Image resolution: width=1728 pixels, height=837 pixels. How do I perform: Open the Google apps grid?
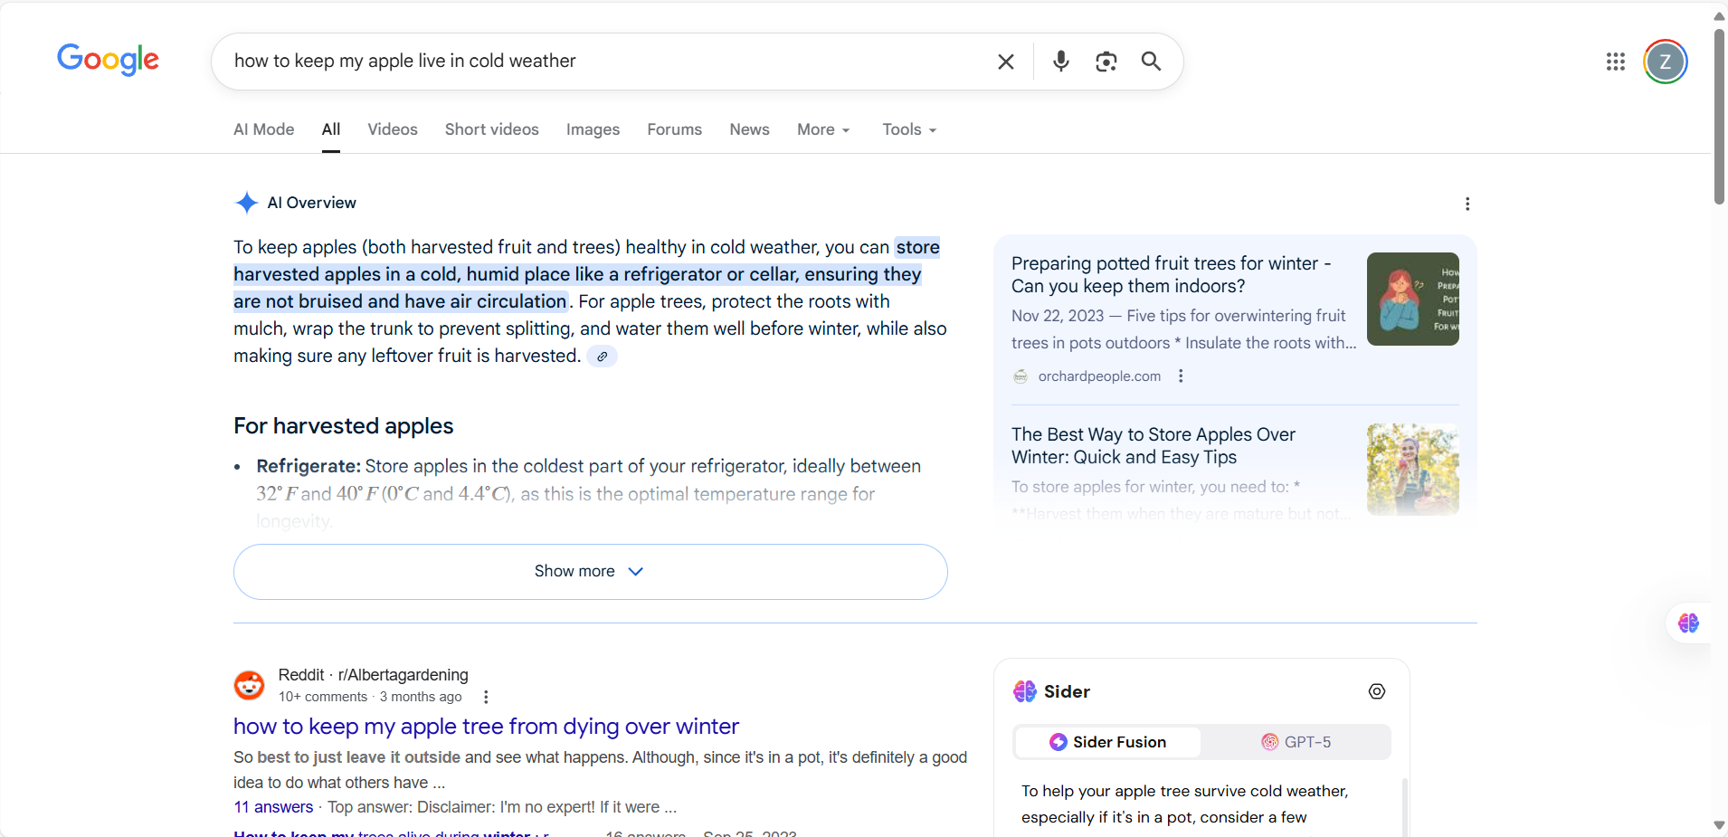(1616, 61)
